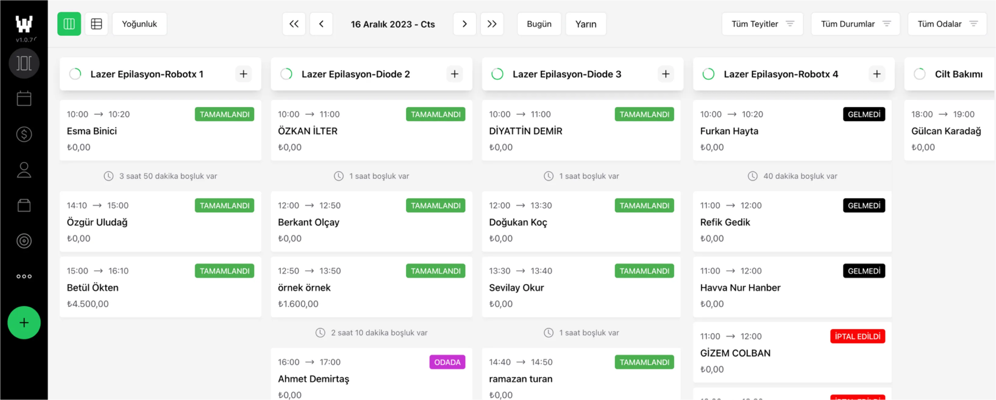The height and width of the screenshot is (400, 996).
Task: Switch to the table list view
Action: (x=96, y=24)
